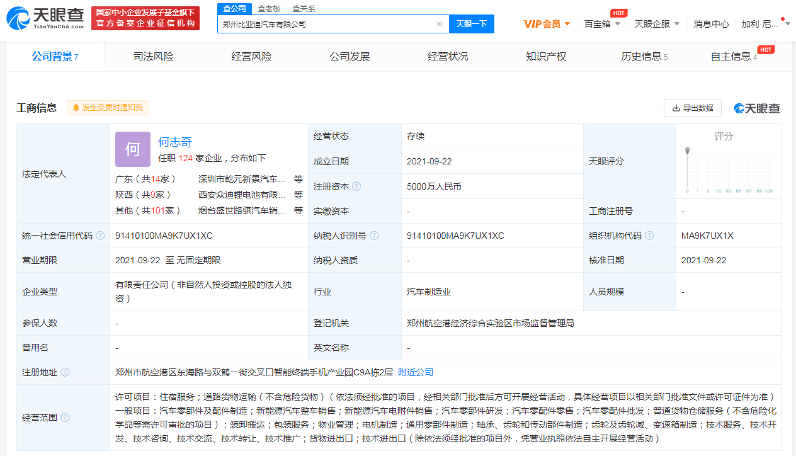Click help icon beside 组织机构代码
The width and height of the screenshot is (796, 456).
click(649, 236)
